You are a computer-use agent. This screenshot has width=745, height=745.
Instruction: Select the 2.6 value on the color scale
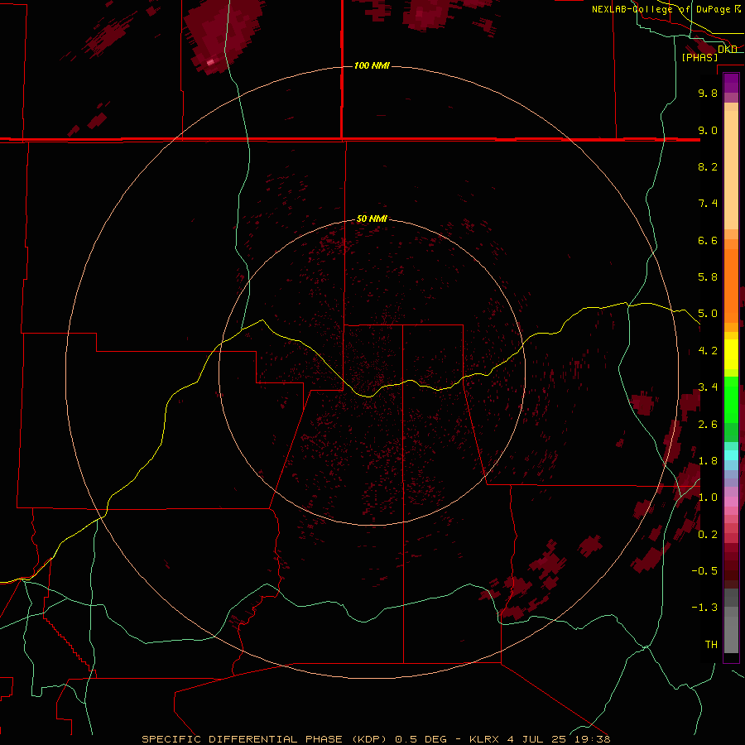(708, 425)
